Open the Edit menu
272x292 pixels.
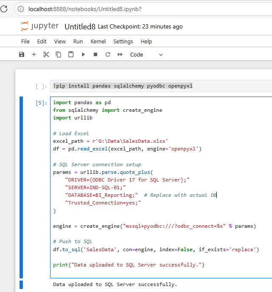pyautogui.click(x=42, y=41)
